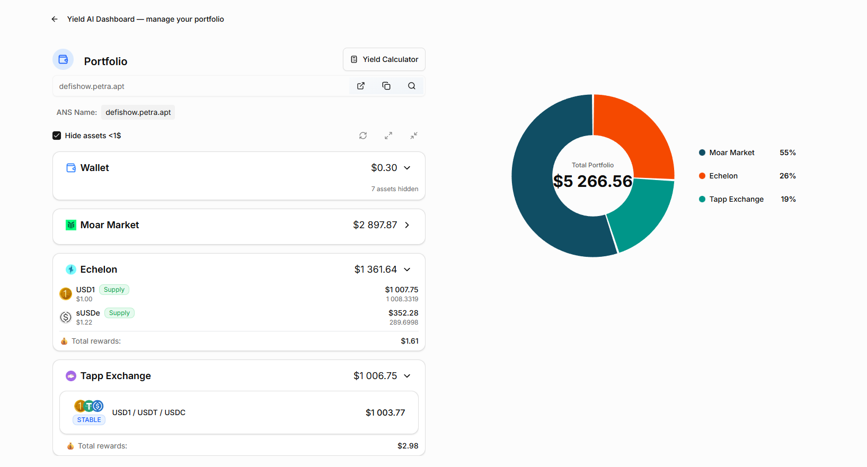This screenshot has width=867, height=467.
Task: Click the defishow.petra.apt ANS name tag
Action: tap(138, 112)
